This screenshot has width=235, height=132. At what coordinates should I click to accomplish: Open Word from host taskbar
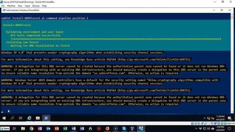pyautogui.click(x=73, y=129)
